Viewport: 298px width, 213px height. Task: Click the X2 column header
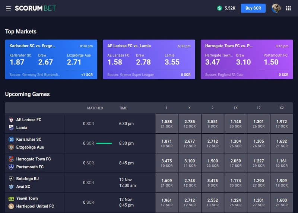(x=282, y=108)
